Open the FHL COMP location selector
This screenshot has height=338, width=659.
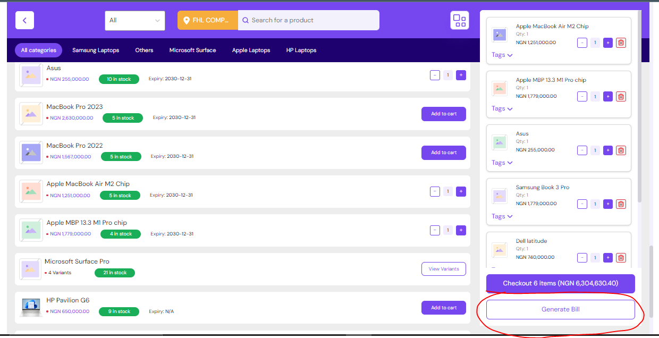[x=208, y=20]
